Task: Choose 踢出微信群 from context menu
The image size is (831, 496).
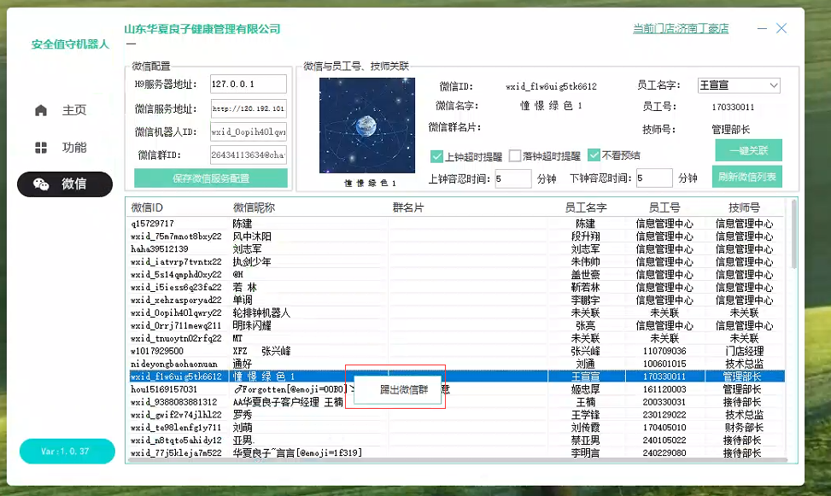Action: [x=404, y=389]
